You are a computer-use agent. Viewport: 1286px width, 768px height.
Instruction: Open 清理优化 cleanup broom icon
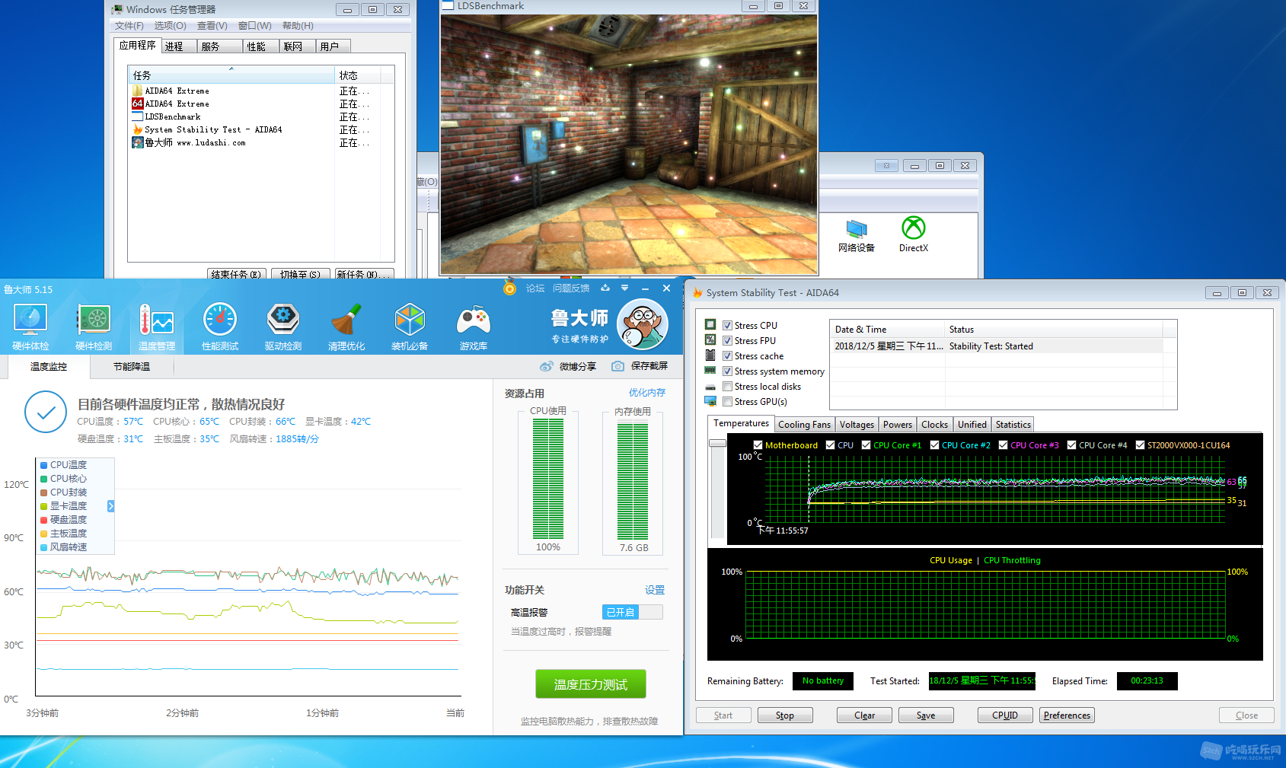coord(346,327)
